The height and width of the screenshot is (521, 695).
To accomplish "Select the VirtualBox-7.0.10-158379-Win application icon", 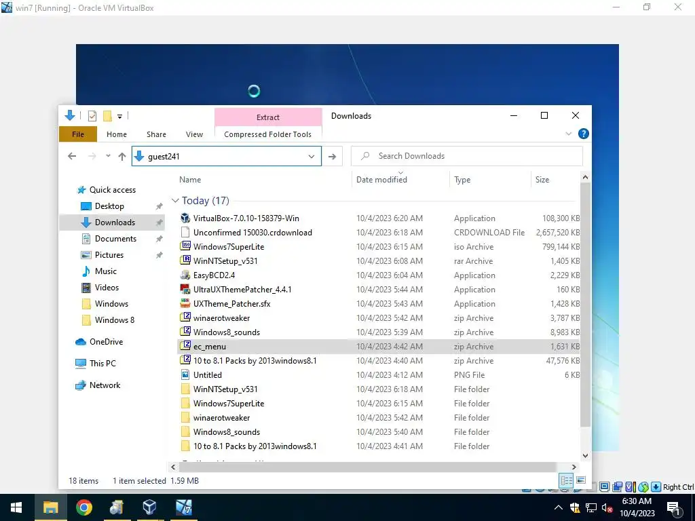I will coord(185,218).
